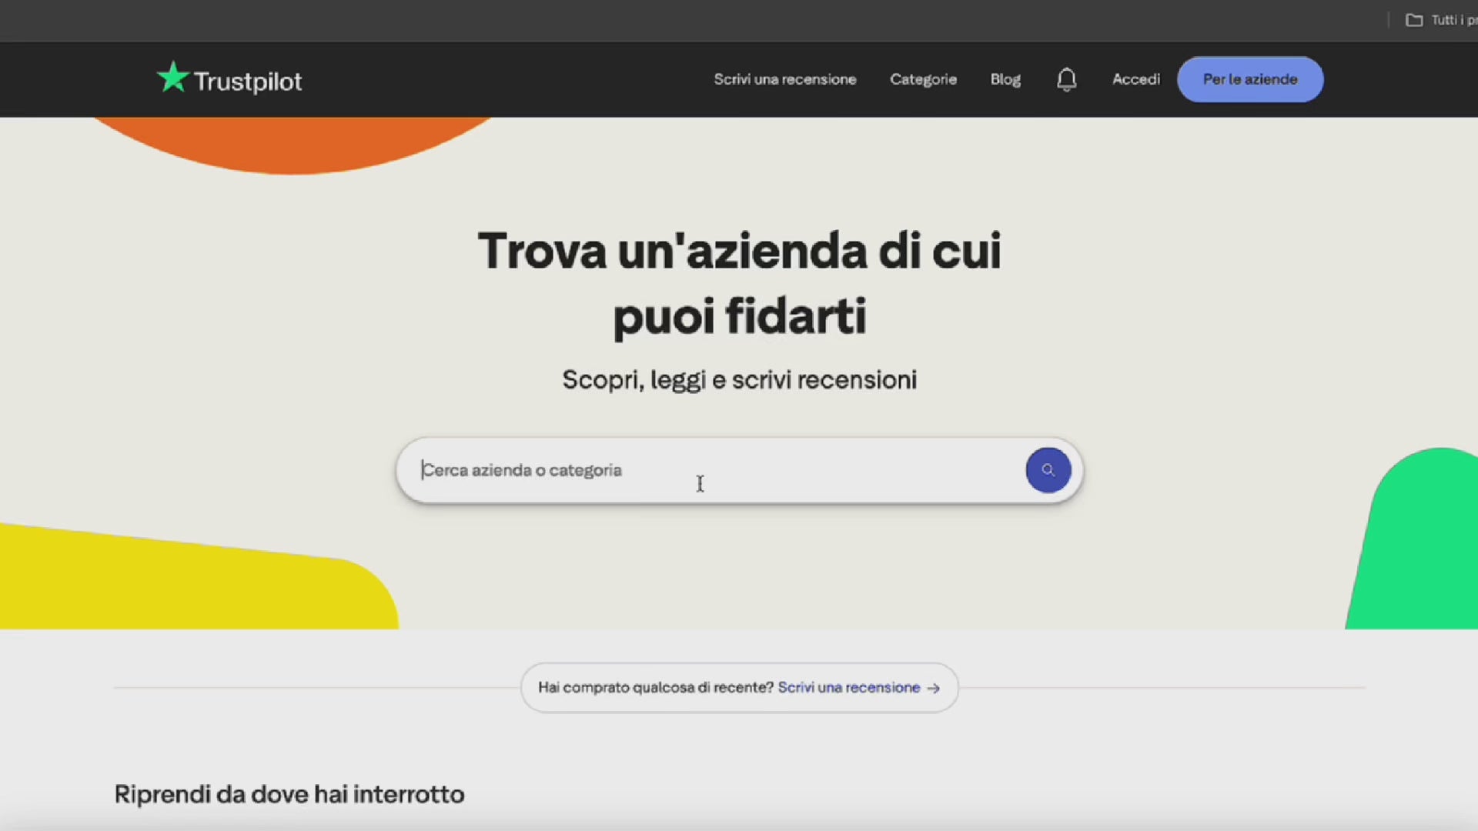Click the Hai comprato qualcosa di recente text
The image size is (1478, 831).
(x=655, y=687)
